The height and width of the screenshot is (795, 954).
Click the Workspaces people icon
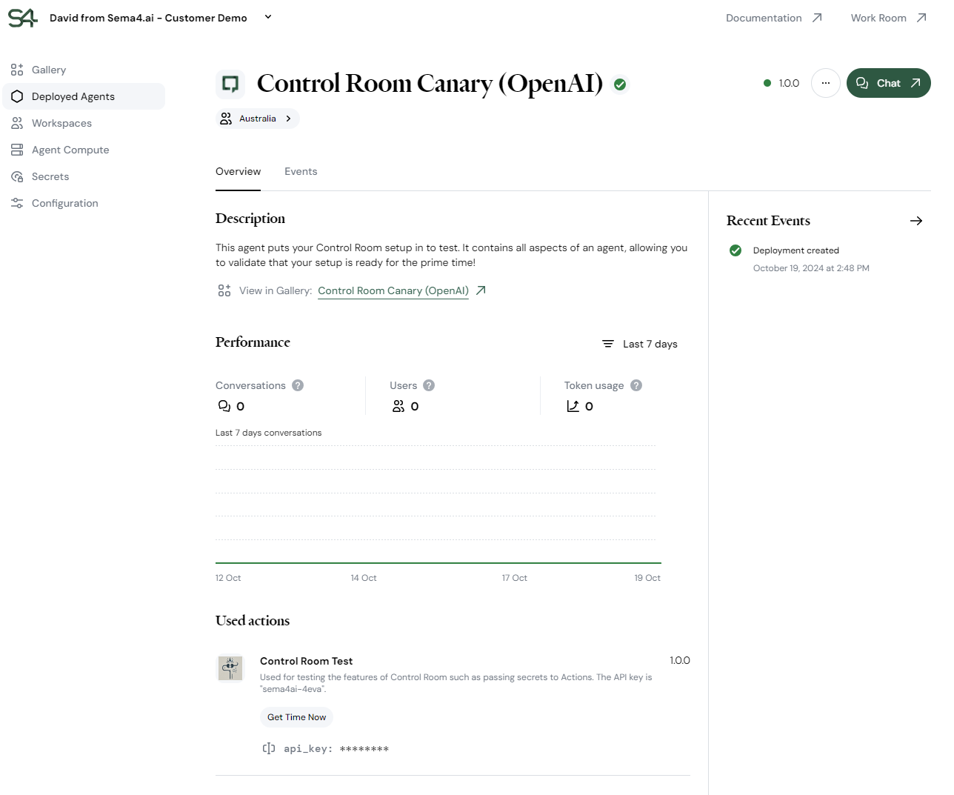(x=17, y=123)
